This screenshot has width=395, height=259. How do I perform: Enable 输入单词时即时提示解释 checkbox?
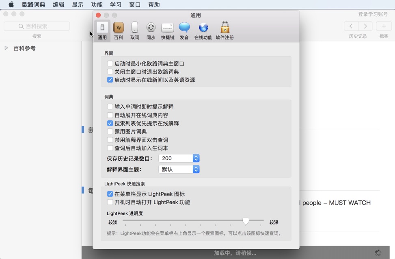pos(110,107)
